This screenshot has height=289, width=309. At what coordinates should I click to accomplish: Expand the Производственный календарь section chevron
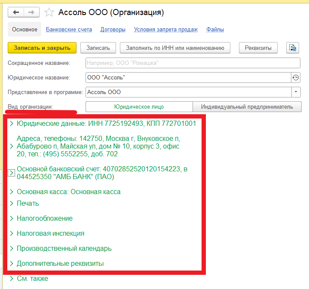click(x=12, y=249)
